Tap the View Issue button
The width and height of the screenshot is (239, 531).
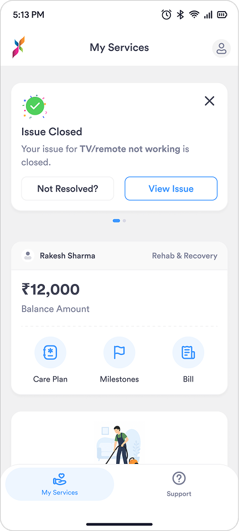tap(171, 189)
